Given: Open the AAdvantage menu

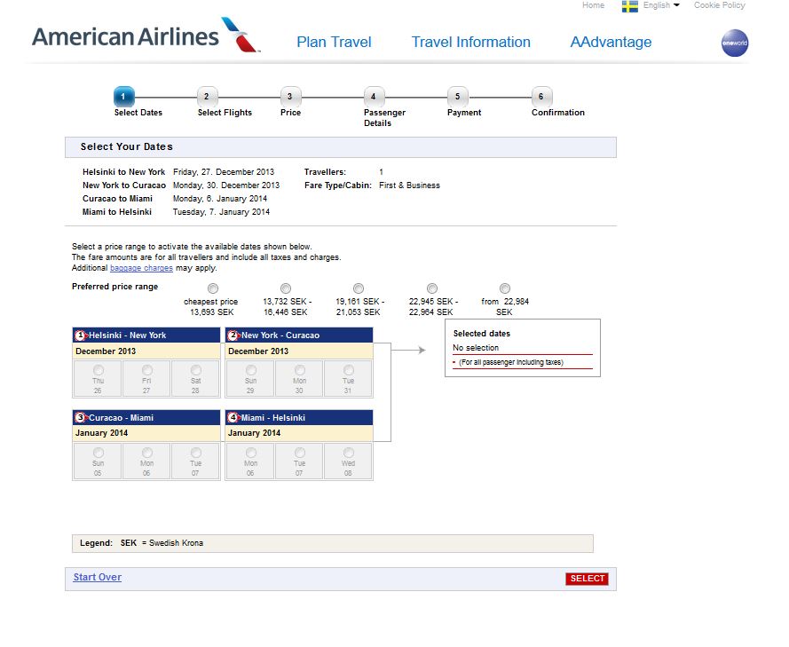Looking at the screenshot, I should [611, 42].
